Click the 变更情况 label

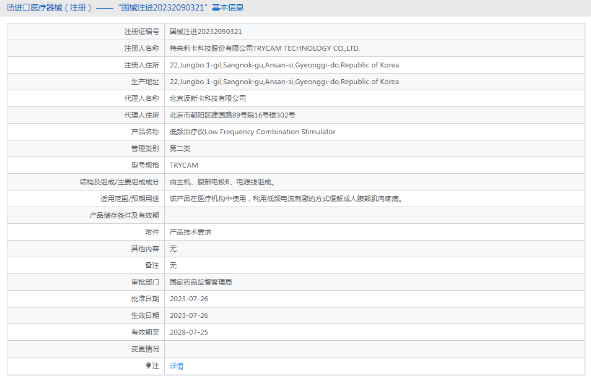coord(145,349)
